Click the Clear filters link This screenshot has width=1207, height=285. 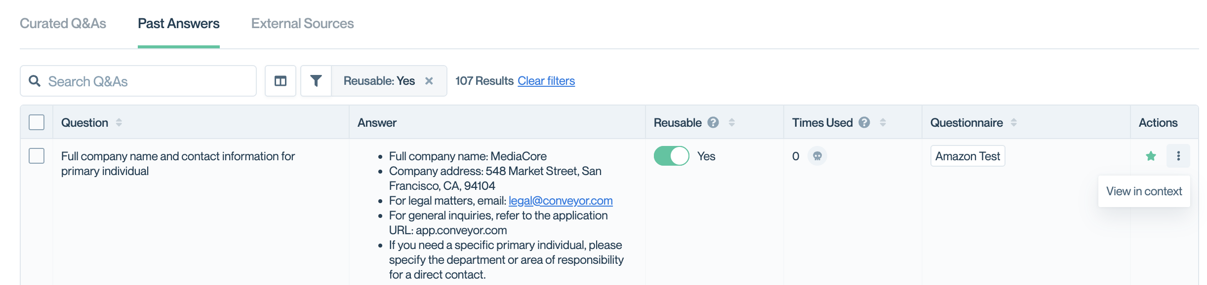coord(546,81)
